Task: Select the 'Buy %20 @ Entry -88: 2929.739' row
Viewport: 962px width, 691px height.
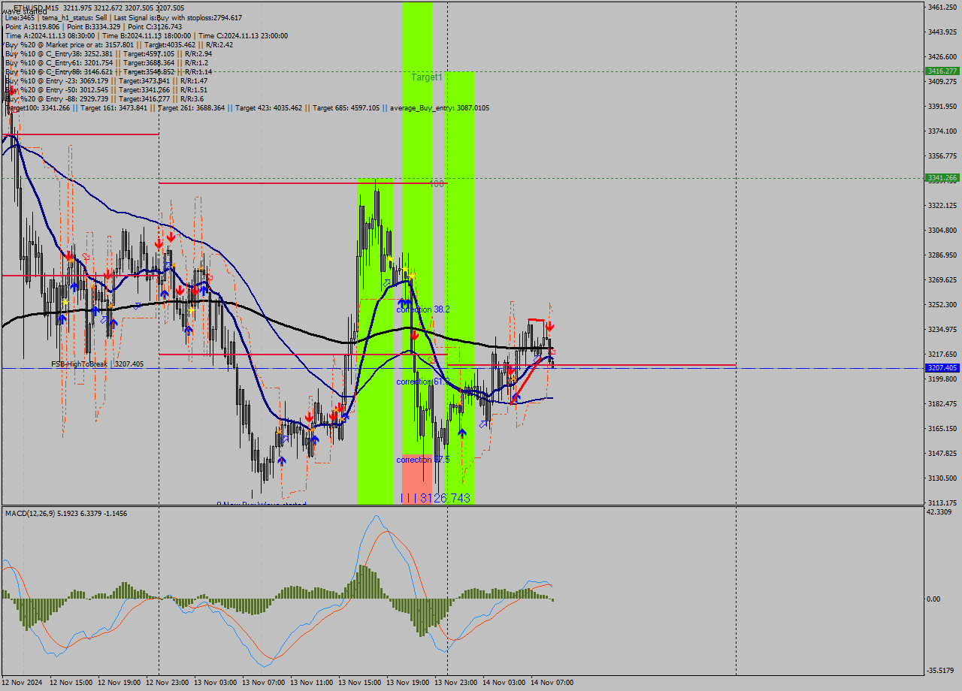Action: tap(104, 98)
